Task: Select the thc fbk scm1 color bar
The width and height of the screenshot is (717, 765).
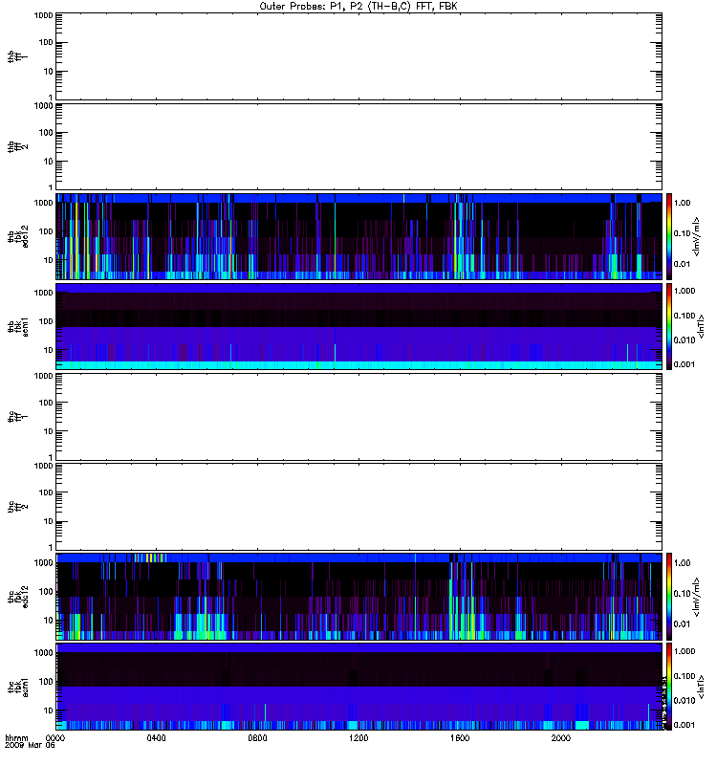Action: pyautogui.click(x=669, y=687)
